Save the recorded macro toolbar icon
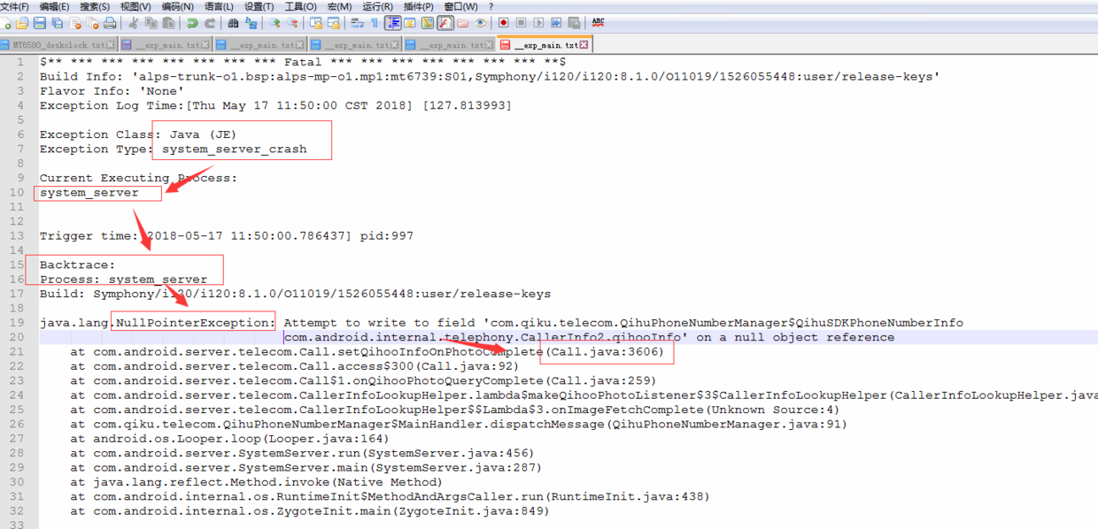This screenshot has height=529, width=1098. pos(574,22)
